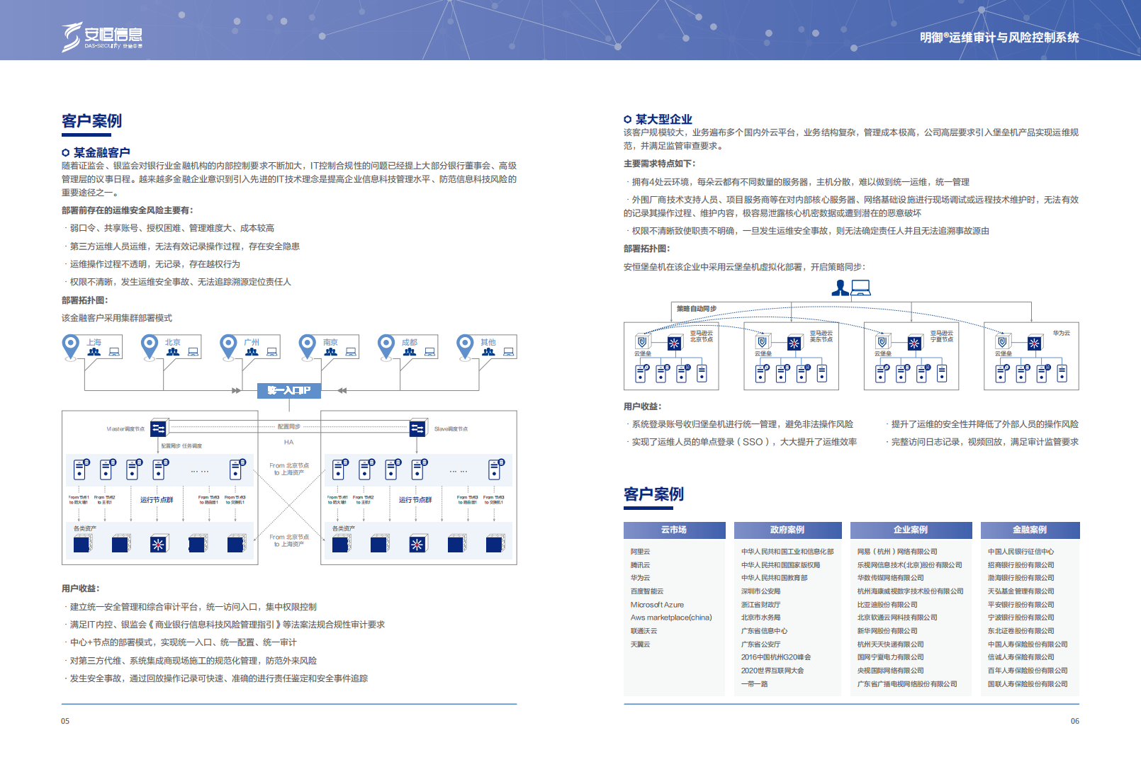Click 云堡垒 shield icon in 美东节点 box
The height and width of the screenshot is (779, 1141).
point(763,342)
